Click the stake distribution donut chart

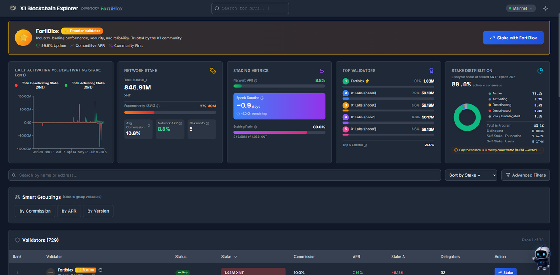[x=467, y=117]
